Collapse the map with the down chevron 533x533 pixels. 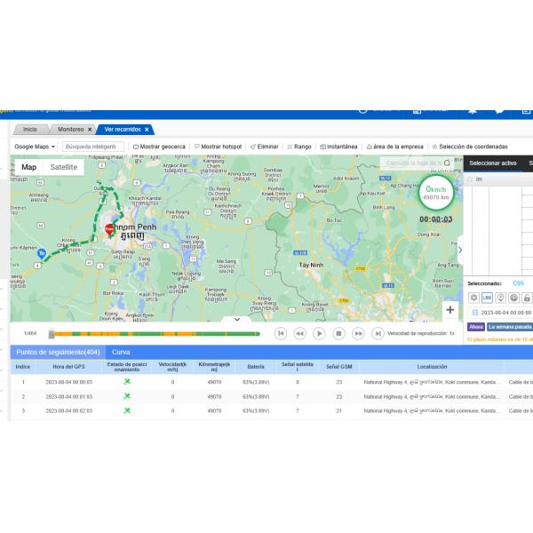coord(237,318)
